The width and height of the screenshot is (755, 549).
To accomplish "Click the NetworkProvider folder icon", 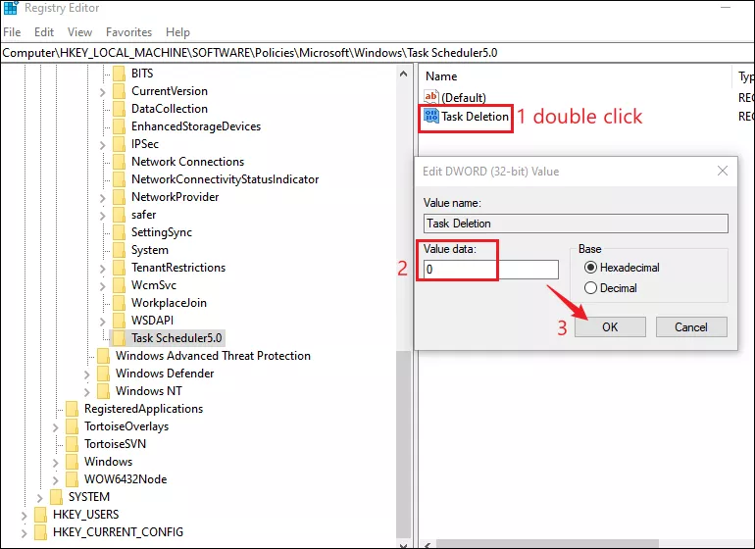I will (119, 197).
